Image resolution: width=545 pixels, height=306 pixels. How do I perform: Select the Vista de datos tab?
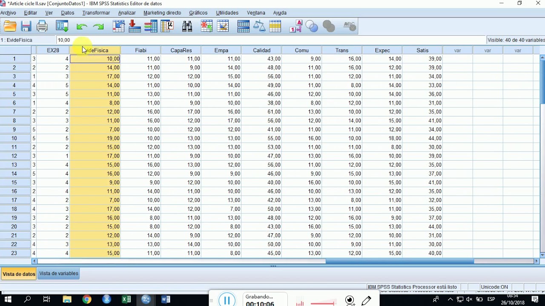[19, 274]
